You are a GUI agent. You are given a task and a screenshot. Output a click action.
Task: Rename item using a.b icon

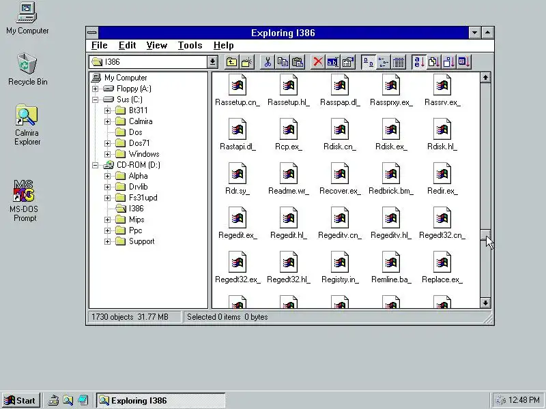[x=332, y=62]
